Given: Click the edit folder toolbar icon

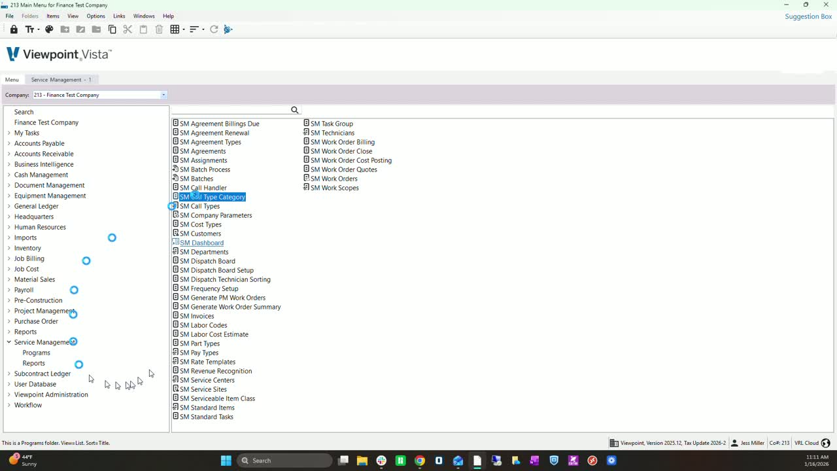Looking at the screenshot, I should coord(80,29).
